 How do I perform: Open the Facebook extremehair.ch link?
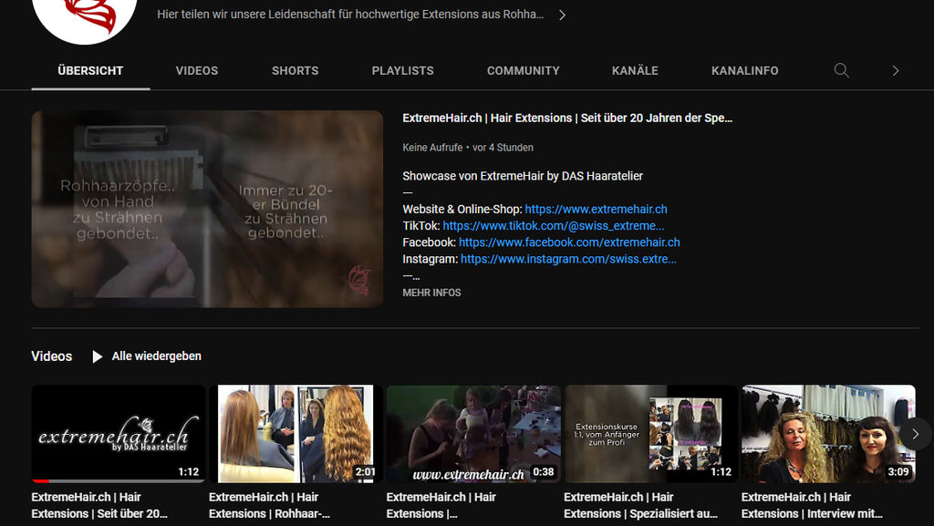[x=569, y=242]
